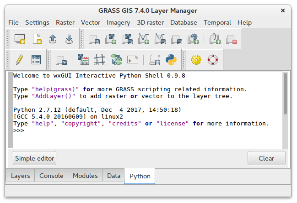Screen dimensions: 297x203
Task: Click the Add multiple map layers icon
Action: (94, 40)
